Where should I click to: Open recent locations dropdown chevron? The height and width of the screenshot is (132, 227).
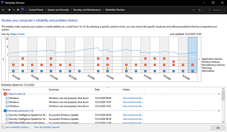(x=14, y=10)
